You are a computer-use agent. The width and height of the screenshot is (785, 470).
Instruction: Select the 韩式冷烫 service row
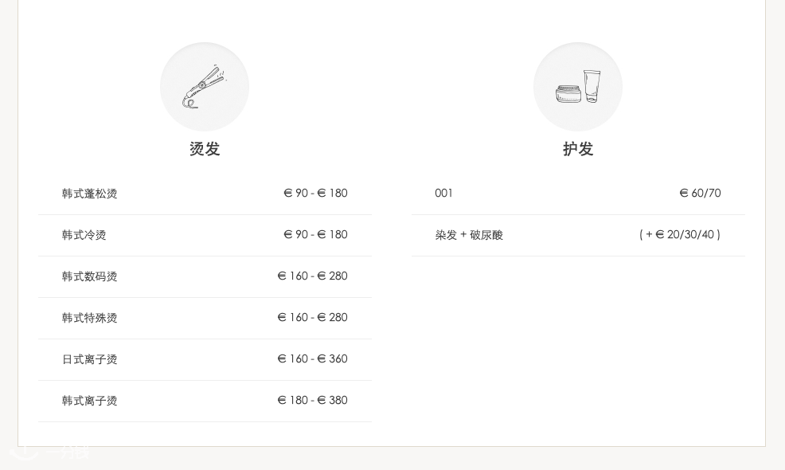pyautogui.click(x=205, y=236)
